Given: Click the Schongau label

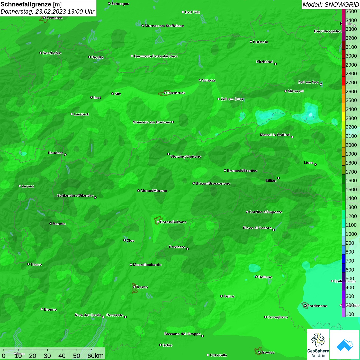Looking at the screenshot, I should coord(120,4).
